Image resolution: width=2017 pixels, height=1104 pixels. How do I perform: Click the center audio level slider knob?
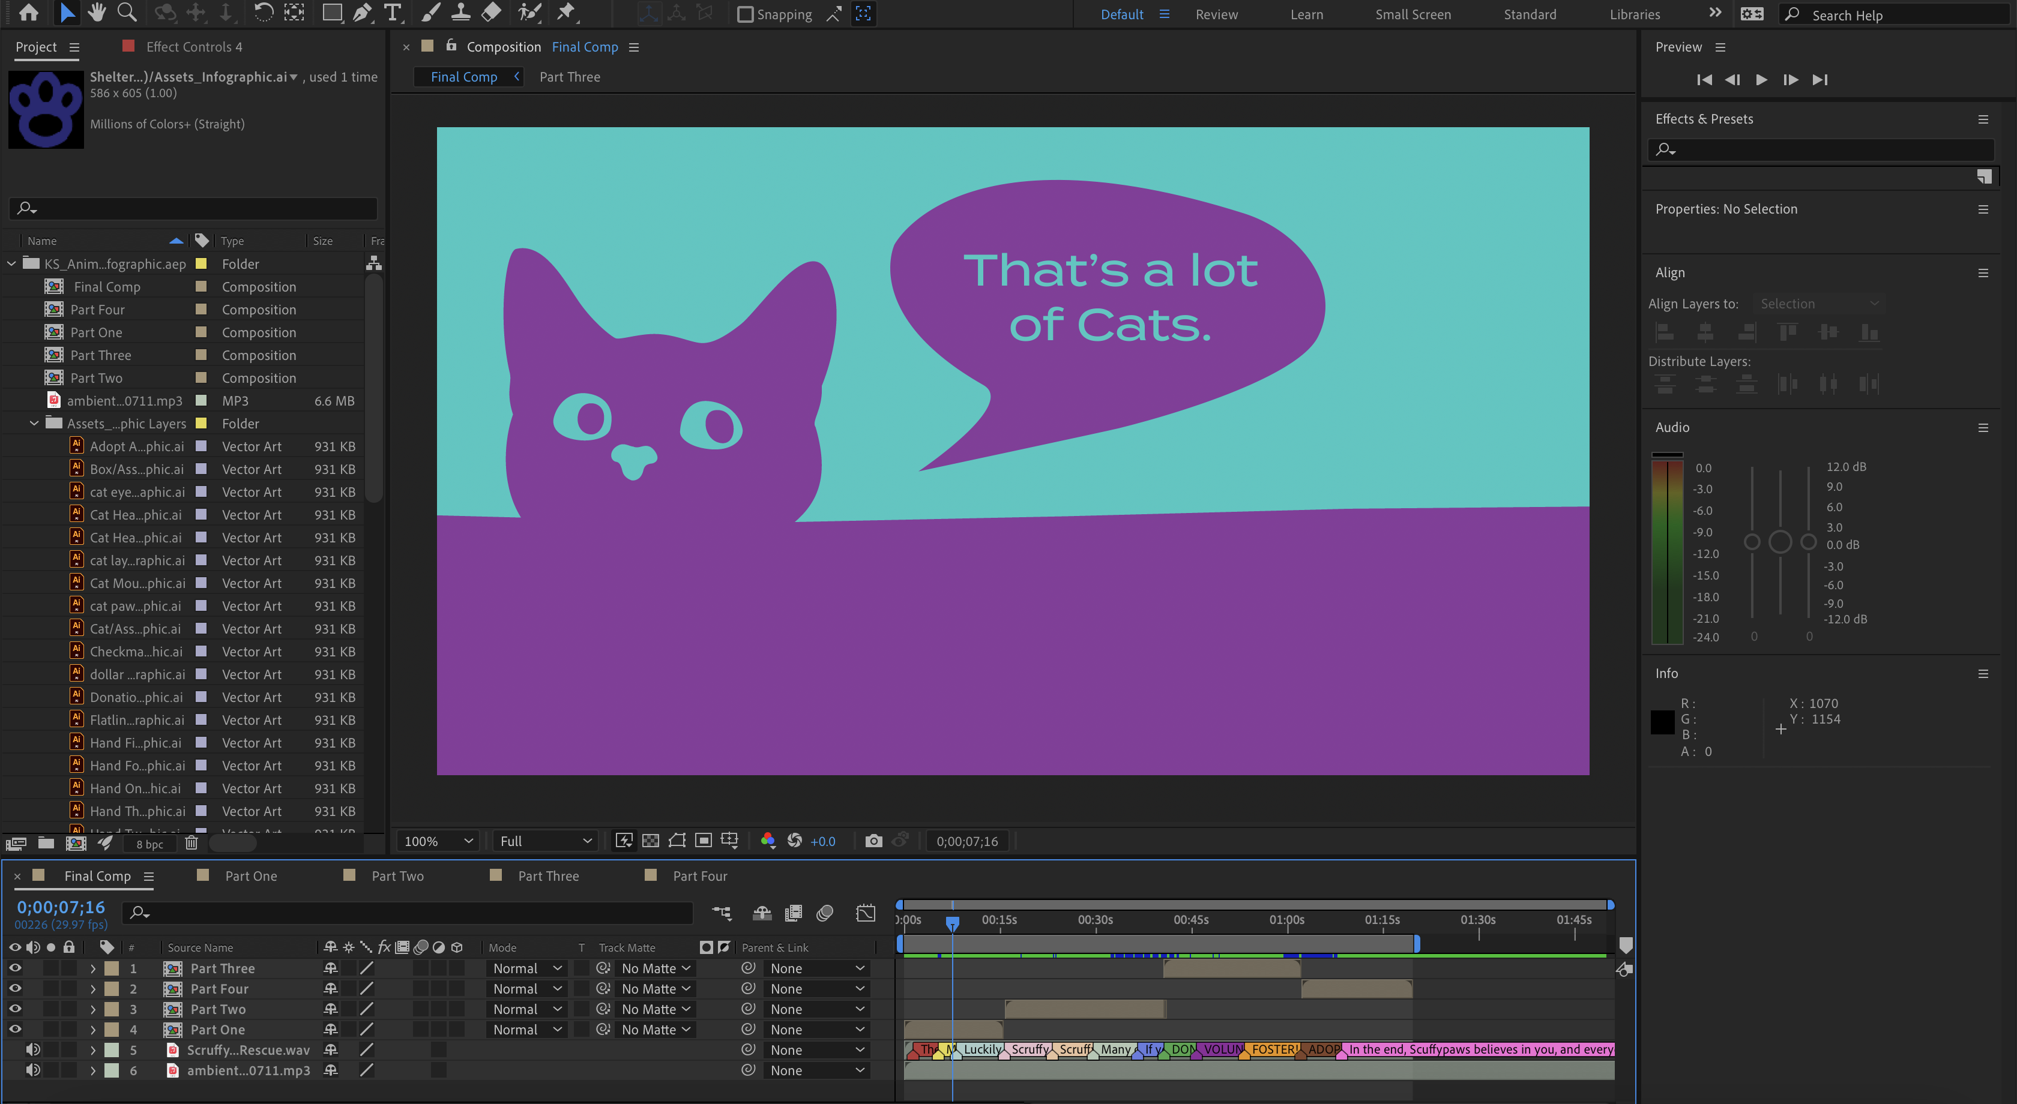tap(1780, 541)
